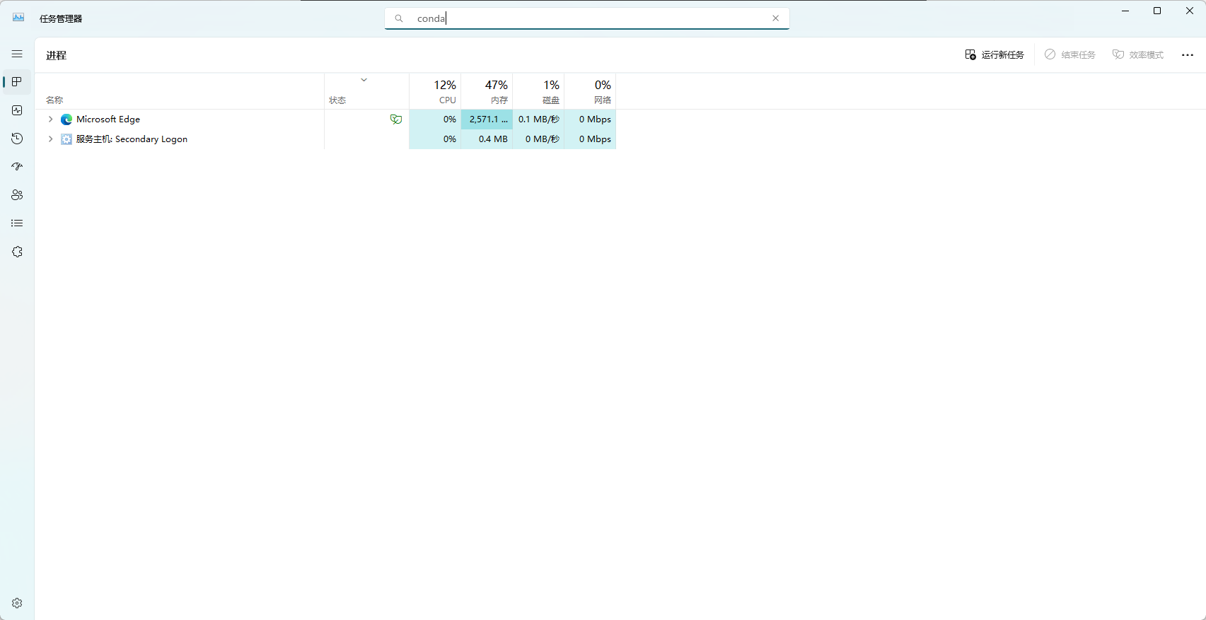Expand the Microsoft Edge process group

tap(50, 119)
